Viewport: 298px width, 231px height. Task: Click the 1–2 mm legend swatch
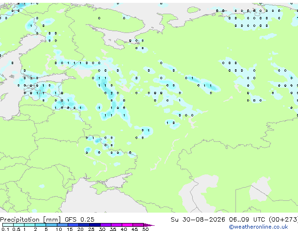coord(30,225)
